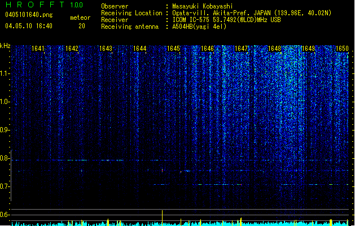Click the date stamp 04.05.10 16:40
The width and height of the screenshot is (355, 226).
(x=29, y=26)
